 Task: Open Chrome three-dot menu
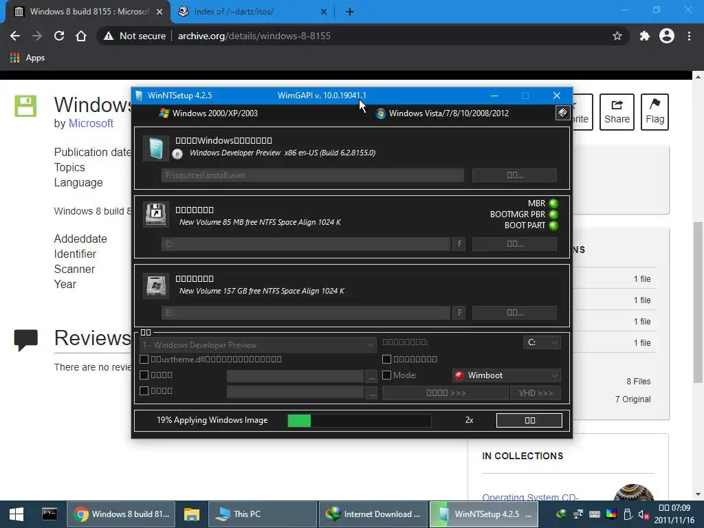[689, 36]
